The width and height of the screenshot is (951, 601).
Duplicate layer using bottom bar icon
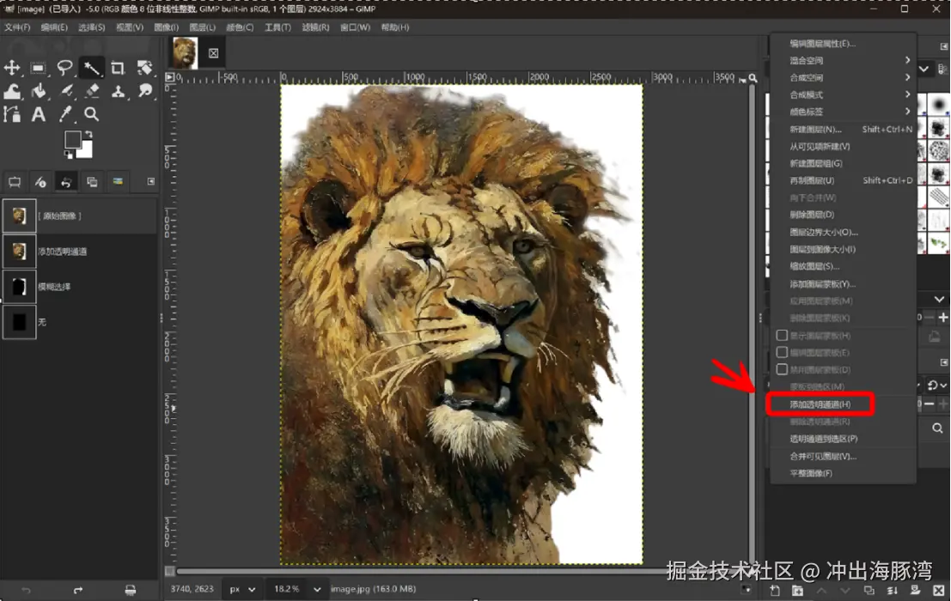coord(869,590)
